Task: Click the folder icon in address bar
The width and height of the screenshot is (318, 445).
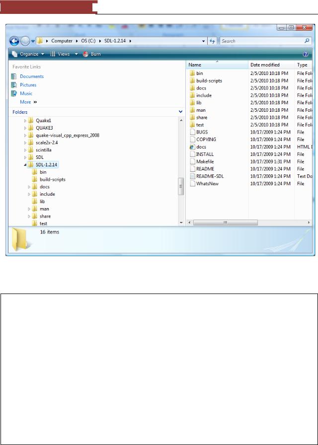Action: click(40, 41)
